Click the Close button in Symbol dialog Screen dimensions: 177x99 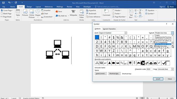(x=170, y=79)
